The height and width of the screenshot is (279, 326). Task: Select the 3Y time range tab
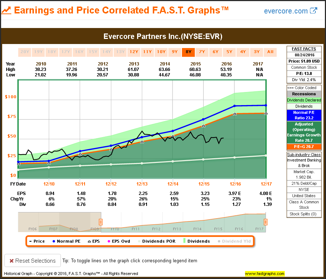point(257,52)
